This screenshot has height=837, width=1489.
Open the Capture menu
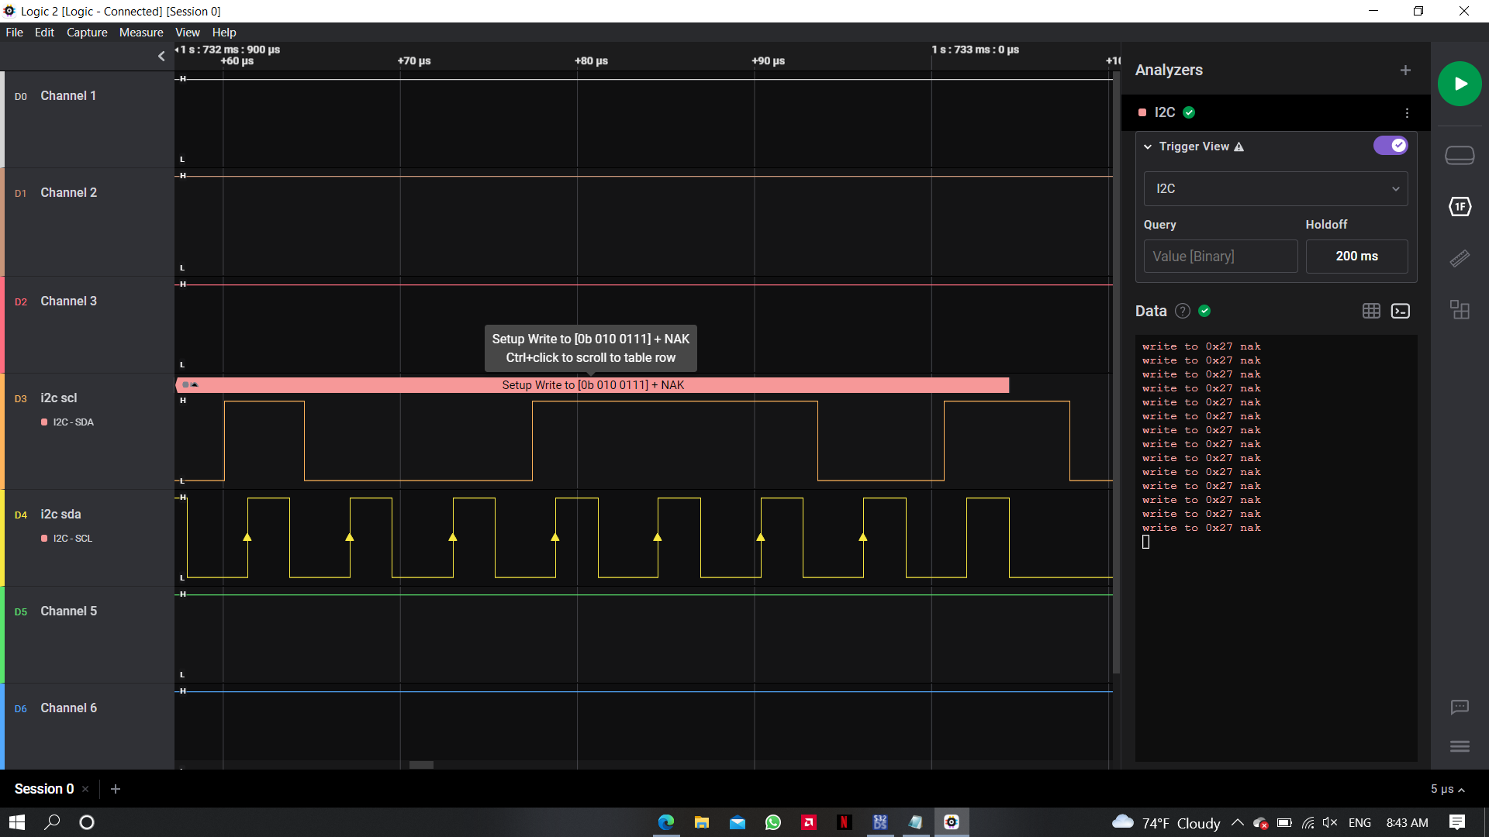click(x=87, y=33)
